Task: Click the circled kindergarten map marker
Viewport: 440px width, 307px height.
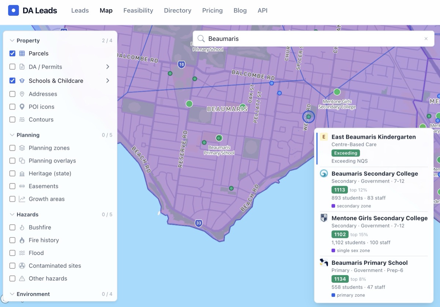Action: click(x=309, y=117)
